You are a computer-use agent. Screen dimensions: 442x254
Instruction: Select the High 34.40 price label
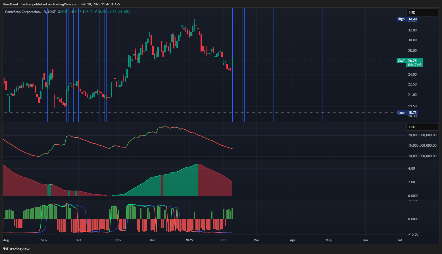407,19
